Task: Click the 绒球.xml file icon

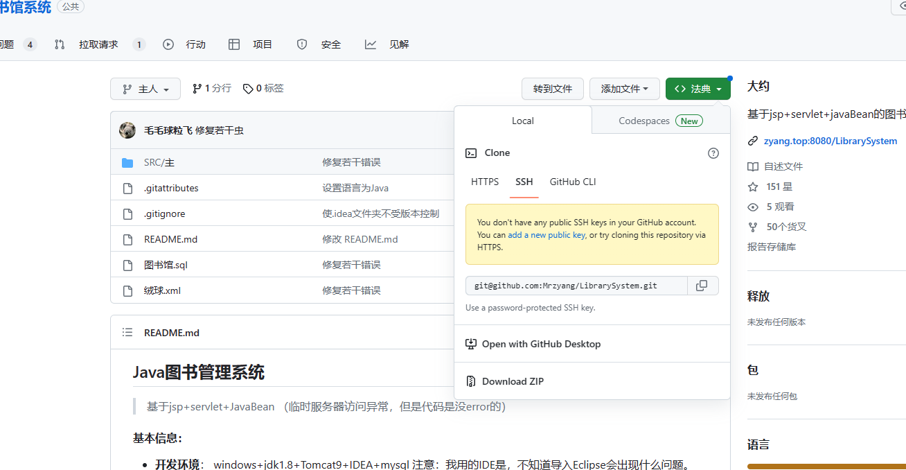Action: point(127,291)
